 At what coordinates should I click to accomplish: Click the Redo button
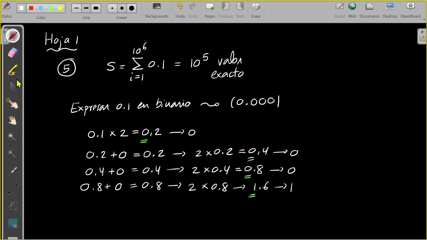[x=193, y=10]
